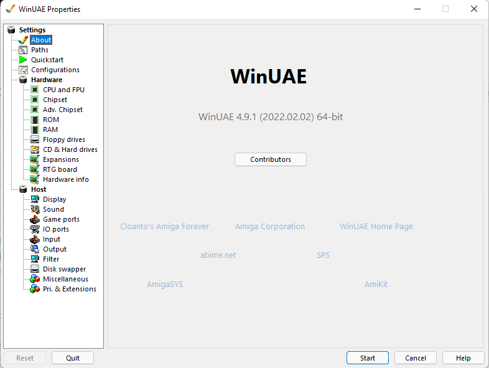Click the Display monitor icon
Viewport: 489px width, 368px height.
(35, 199)
